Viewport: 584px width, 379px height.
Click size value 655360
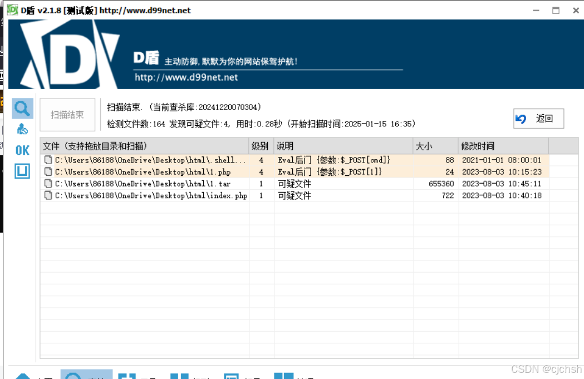click(441, 184)
